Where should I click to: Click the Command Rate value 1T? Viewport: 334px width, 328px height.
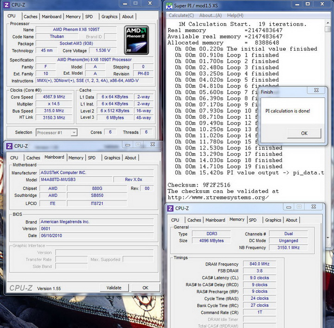259,312
